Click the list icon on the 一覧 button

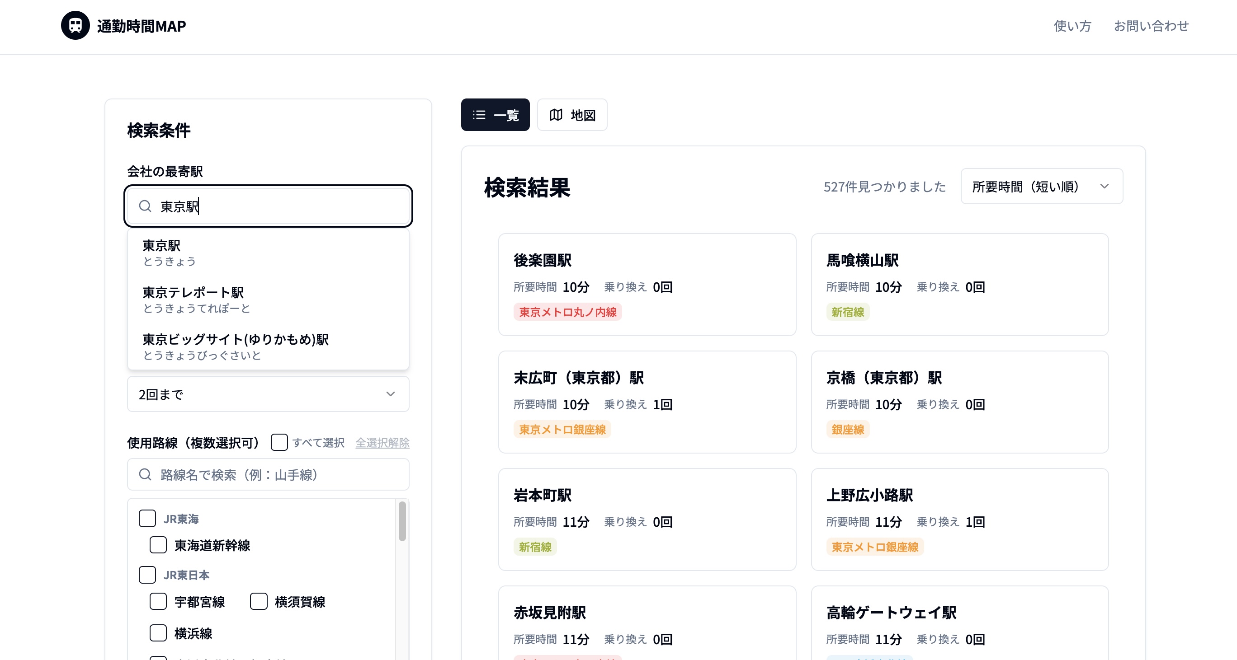click(480, 115)
